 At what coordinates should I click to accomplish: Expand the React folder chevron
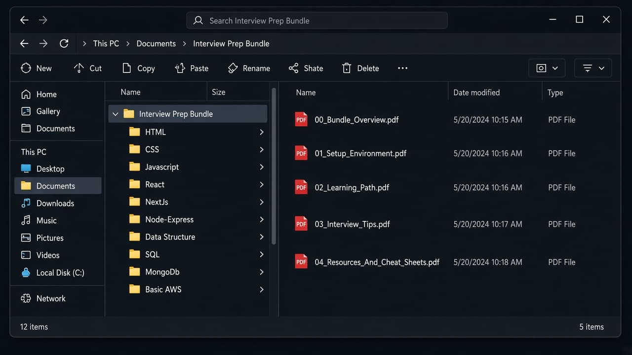tap(262, 184)
